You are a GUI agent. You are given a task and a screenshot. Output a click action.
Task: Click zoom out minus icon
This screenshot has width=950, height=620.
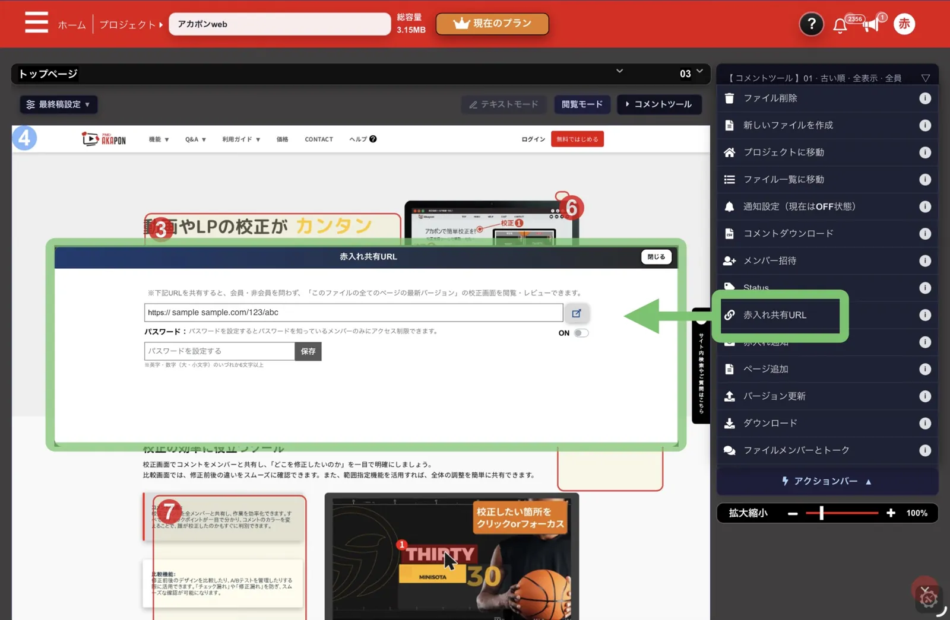793,513
